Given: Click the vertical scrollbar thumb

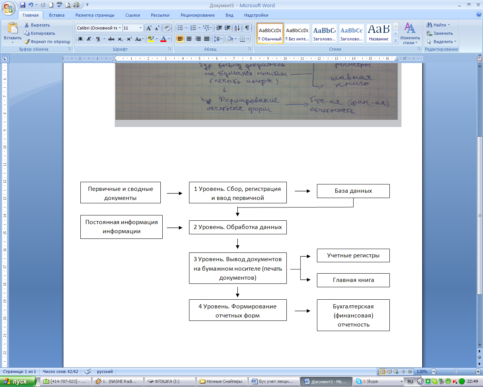Looking at the screenshot, I should [x=480, y=215].
